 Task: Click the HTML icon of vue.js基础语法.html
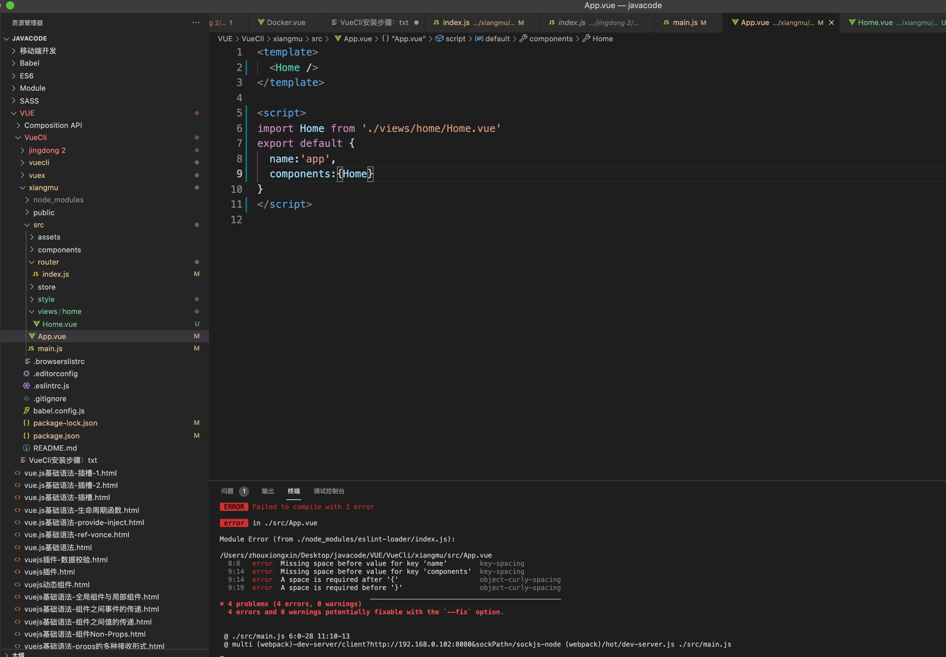tap(17, 547)
